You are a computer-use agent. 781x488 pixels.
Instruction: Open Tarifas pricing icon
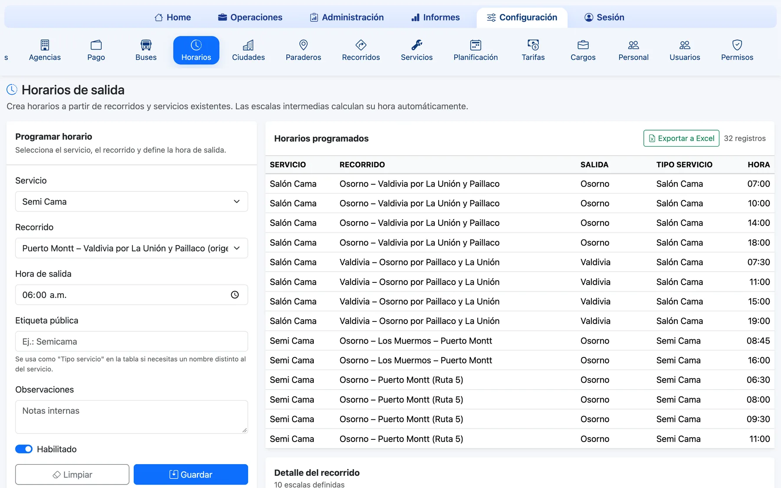[533, 45]
